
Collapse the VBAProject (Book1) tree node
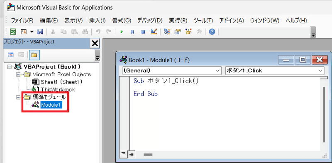point(9,67)
